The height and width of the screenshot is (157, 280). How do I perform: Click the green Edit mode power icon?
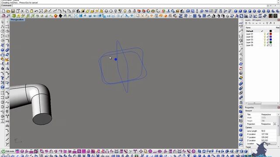(x=3, y=151)
